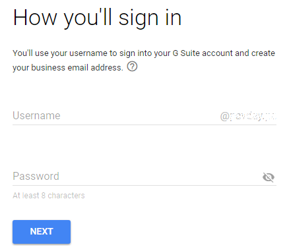Click the G Suite account description paragraph
Image resolution: width=289 pixels, height=251 pixels.
click(x=144, y=61)
